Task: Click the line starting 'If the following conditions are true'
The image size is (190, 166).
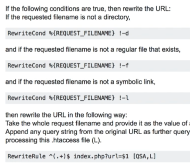Action: point(88,9)
